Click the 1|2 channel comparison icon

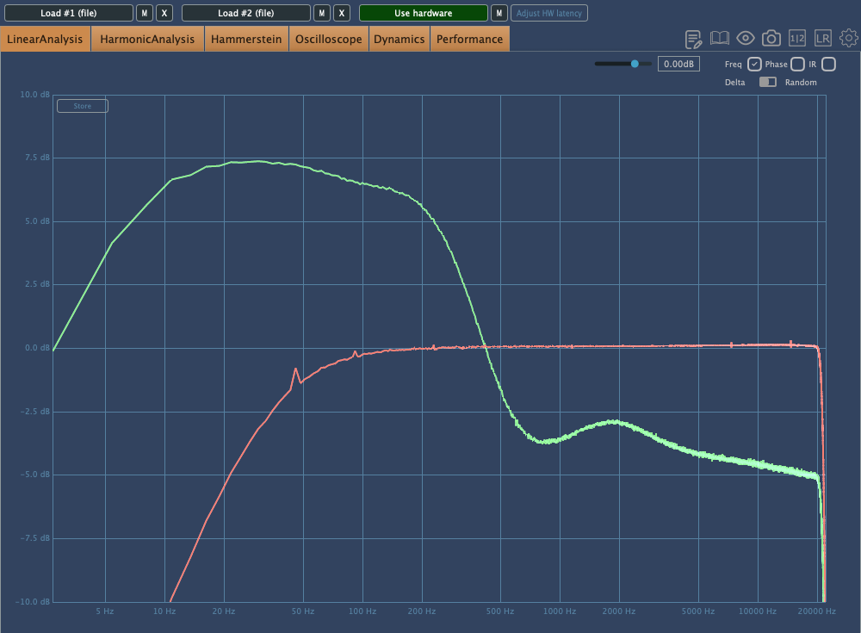797,39
